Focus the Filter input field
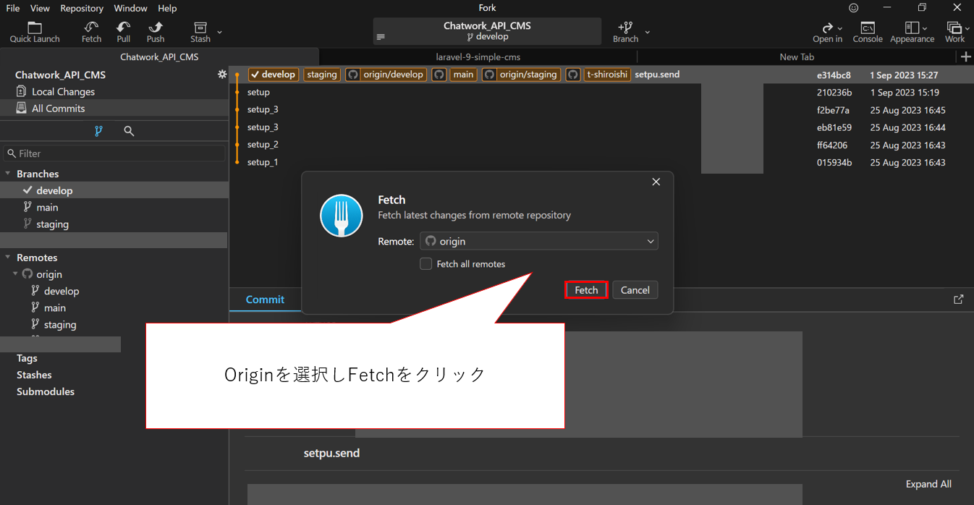The width and height of the screenshot is (974, 505). [x=114, y=153]
